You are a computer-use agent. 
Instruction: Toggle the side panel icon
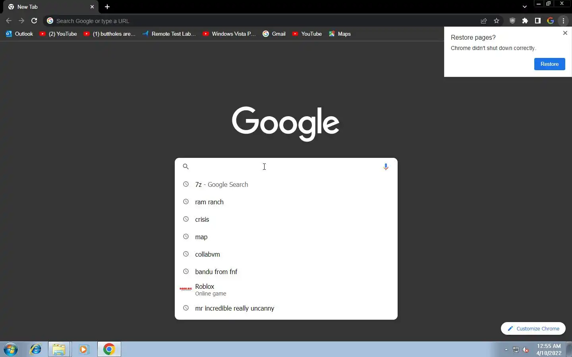coord(538,21)
